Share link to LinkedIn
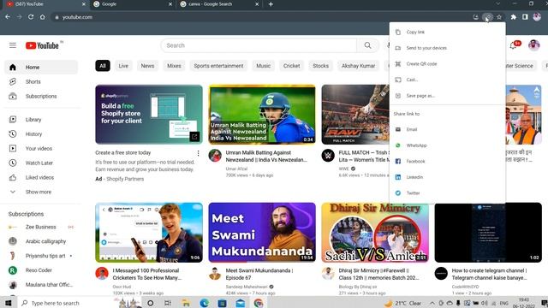 tap(447, 177)
